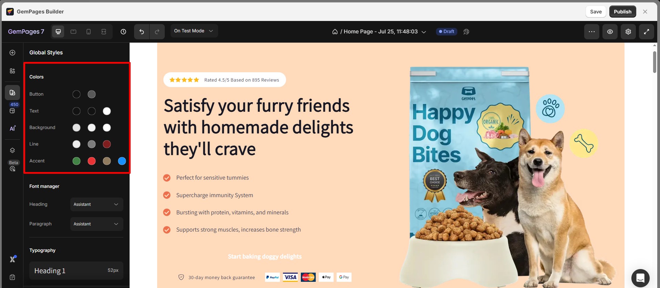Switch to mobile device view
This screenshot has width=660, height=288.
pyautogui.click(x=89, y=32)
